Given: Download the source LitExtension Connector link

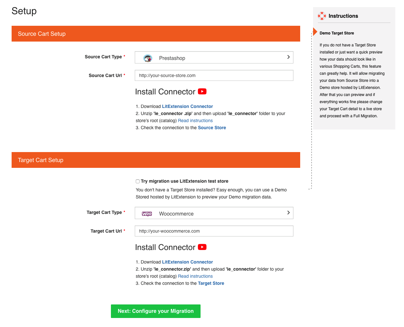Looking at the screenshot, I should (187, 106).
